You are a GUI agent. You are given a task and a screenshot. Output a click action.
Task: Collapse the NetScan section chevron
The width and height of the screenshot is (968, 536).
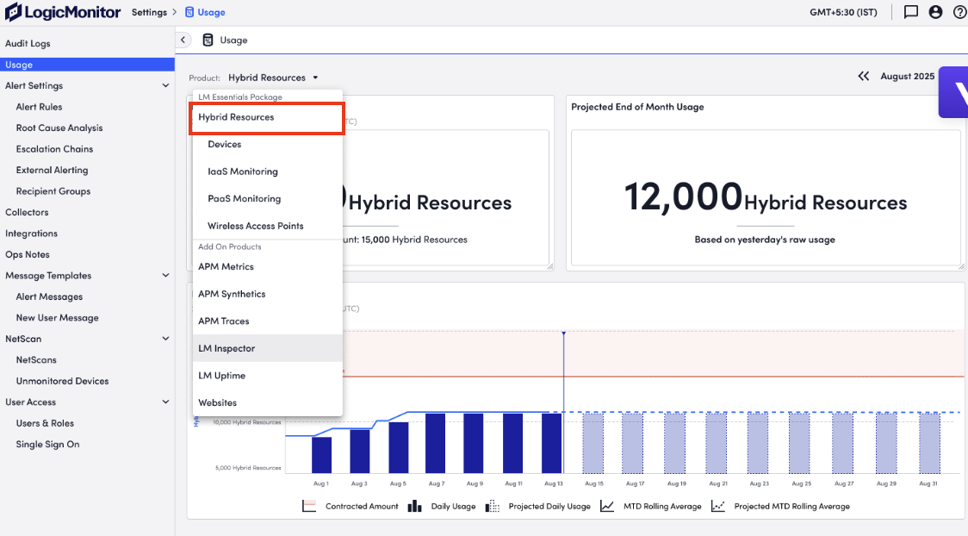click(165, 339)
